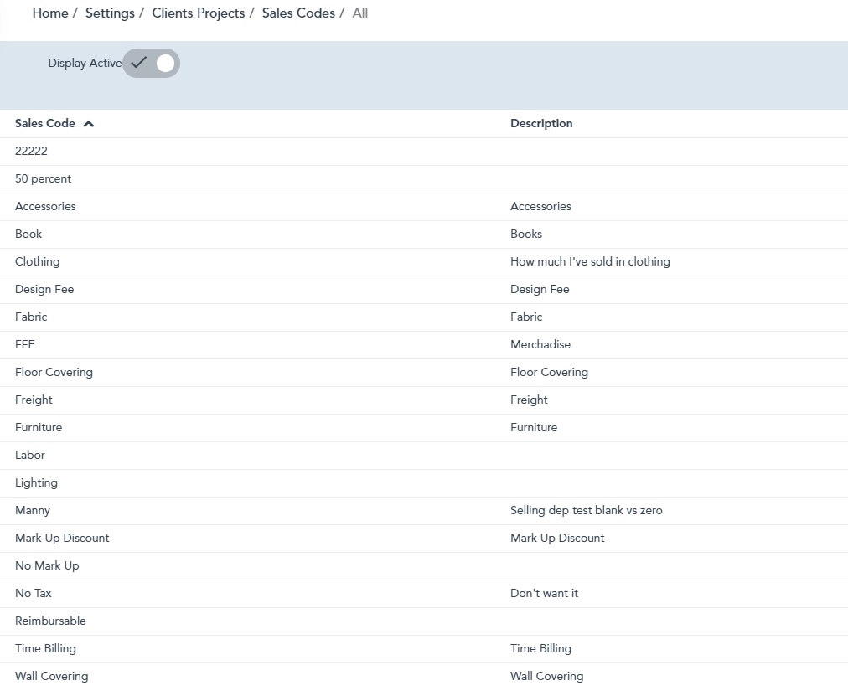Open the Freight sales code
Screen dimensions: 848x696
(34, 400)
